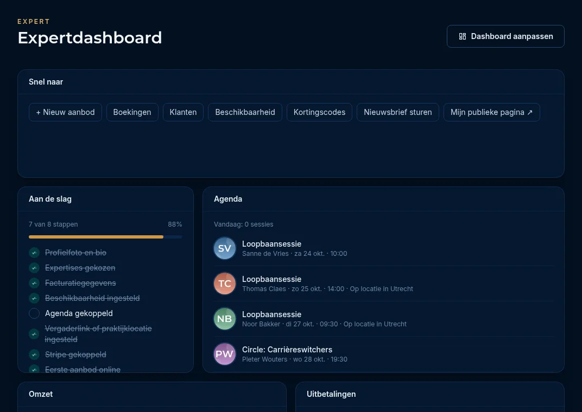Open the Boekingen shortcut
The height and width of the screenshot is (412, 582).
132,112
